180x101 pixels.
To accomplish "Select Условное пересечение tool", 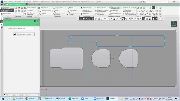I will 86,11.
